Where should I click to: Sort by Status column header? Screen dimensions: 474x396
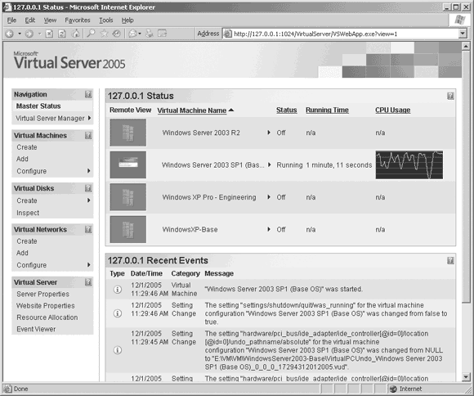[287, 110]
